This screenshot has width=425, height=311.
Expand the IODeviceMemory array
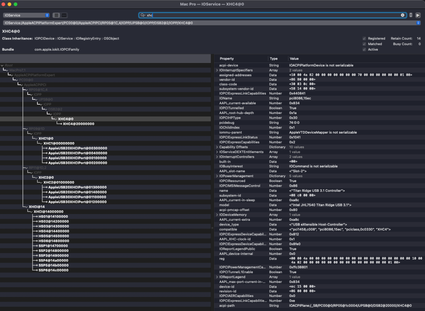tap(217, 215)
